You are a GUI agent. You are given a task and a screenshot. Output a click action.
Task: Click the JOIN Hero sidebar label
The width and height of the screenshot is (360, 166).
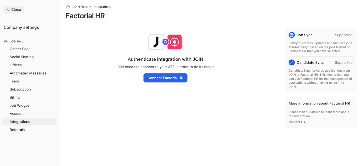click(x=17, y=41)
